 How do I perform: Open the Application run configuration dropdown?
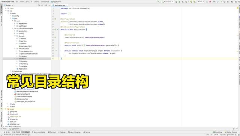[x=168, y=2]
